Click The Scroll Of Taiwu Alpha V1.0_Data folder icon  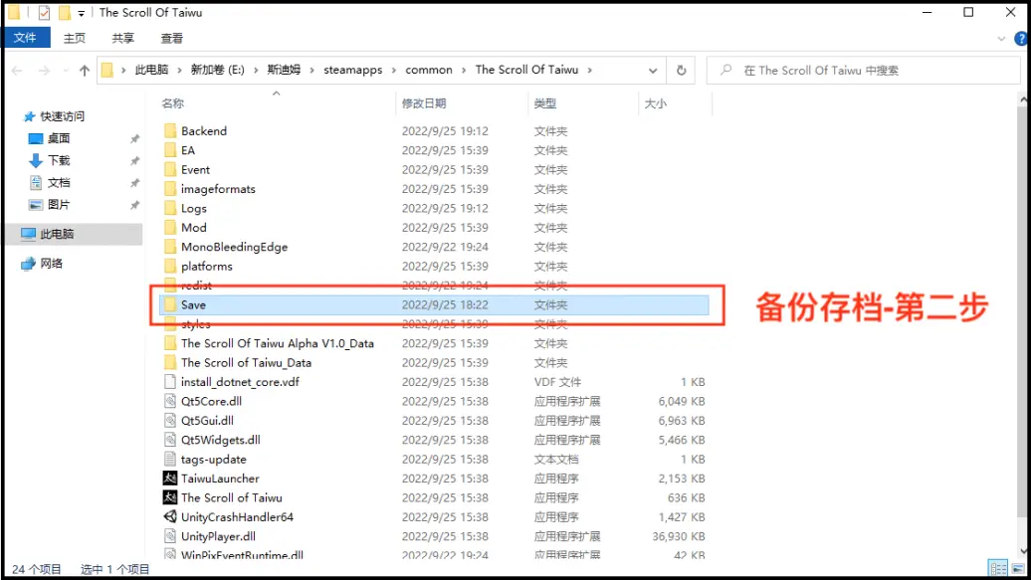click(170, 343)
